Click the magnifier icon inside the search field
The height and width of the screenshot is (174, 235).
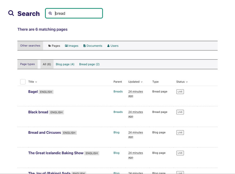(50, 13)
